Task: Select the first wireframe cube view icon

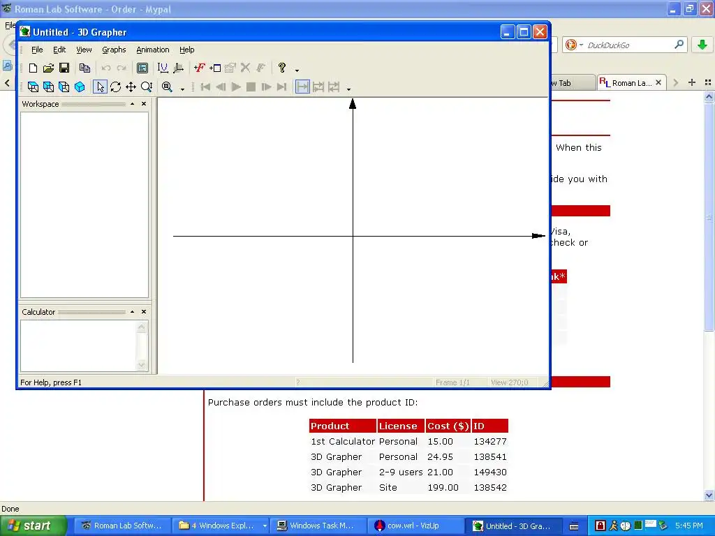Action: (x=33, y=87)
